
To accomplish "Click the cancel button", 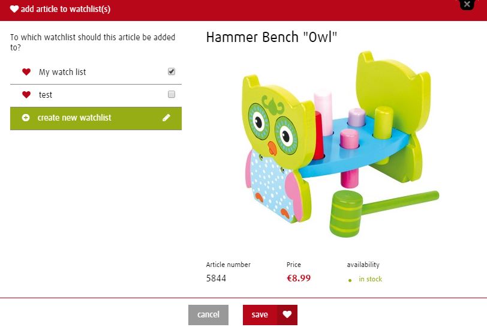I will 208,315.
